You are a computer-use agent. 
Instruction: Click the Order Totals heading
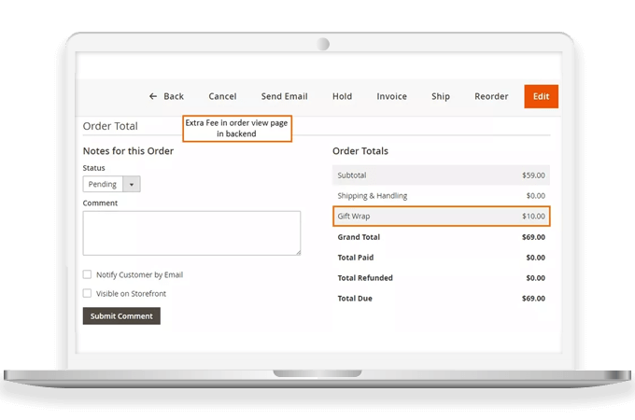[x=360, y=151]
